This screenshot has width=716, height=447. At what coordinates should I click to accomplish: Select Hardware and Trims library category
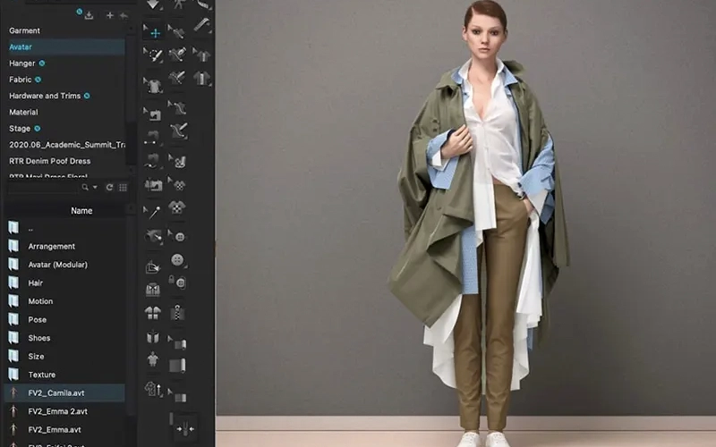pyautogui.click(x=45, y=96)
